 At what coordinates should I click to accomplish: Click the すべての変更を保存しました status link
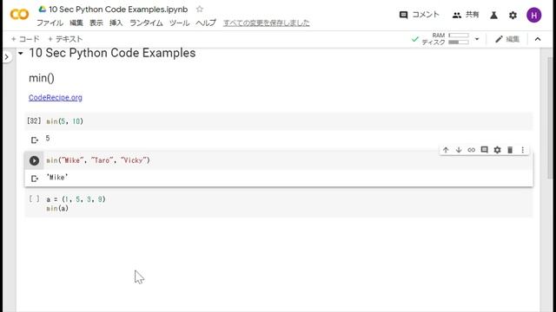[267, 23]
